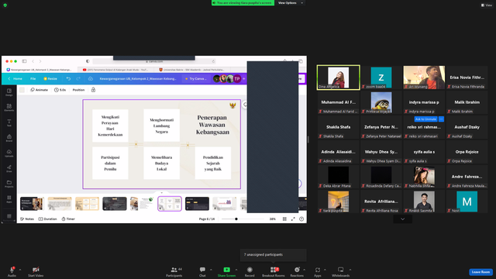This screenshot has height=279, width=496.
Task: Open Notes at bottom of Canva
Action: (27, 219)
